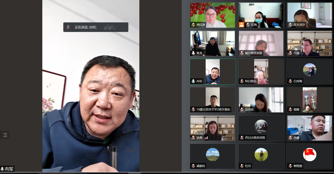Select the 特日格乐 video tile
Screen dimensions: 334x174
pos(261,71)
